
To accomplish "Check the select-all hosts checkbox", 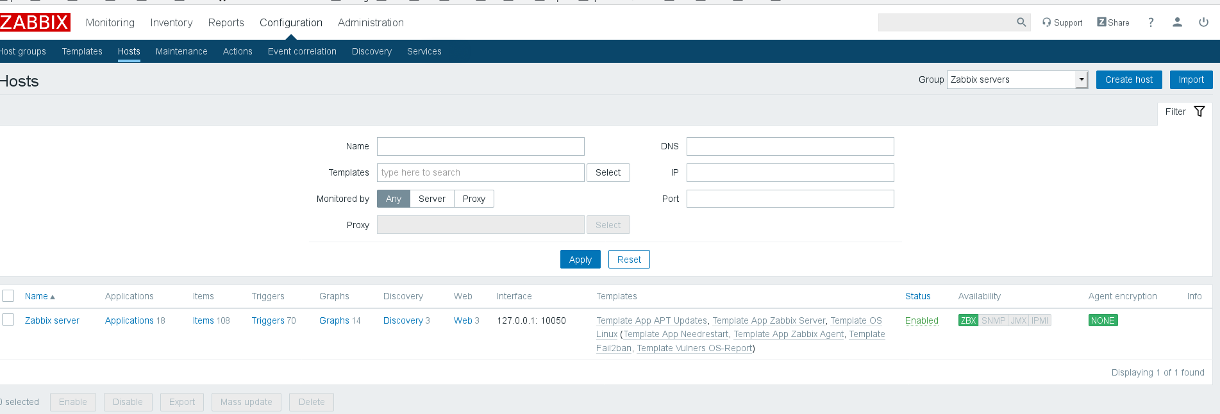I will [8, 295].
